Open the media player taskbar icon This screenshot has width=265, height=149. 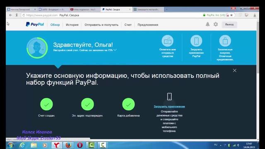[45, 145]
